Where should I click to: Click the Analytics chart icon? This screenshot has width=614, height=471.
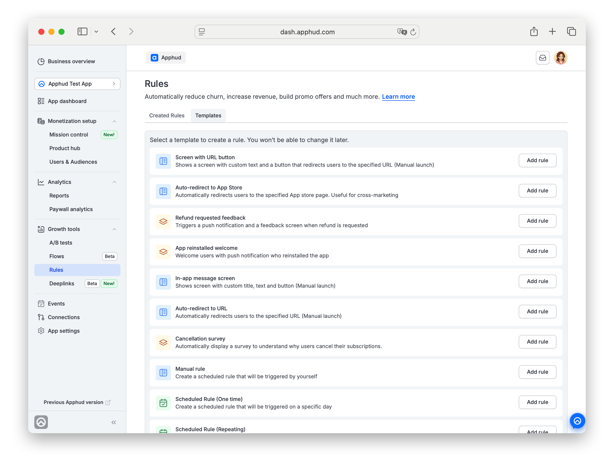[x=41, y=182]
